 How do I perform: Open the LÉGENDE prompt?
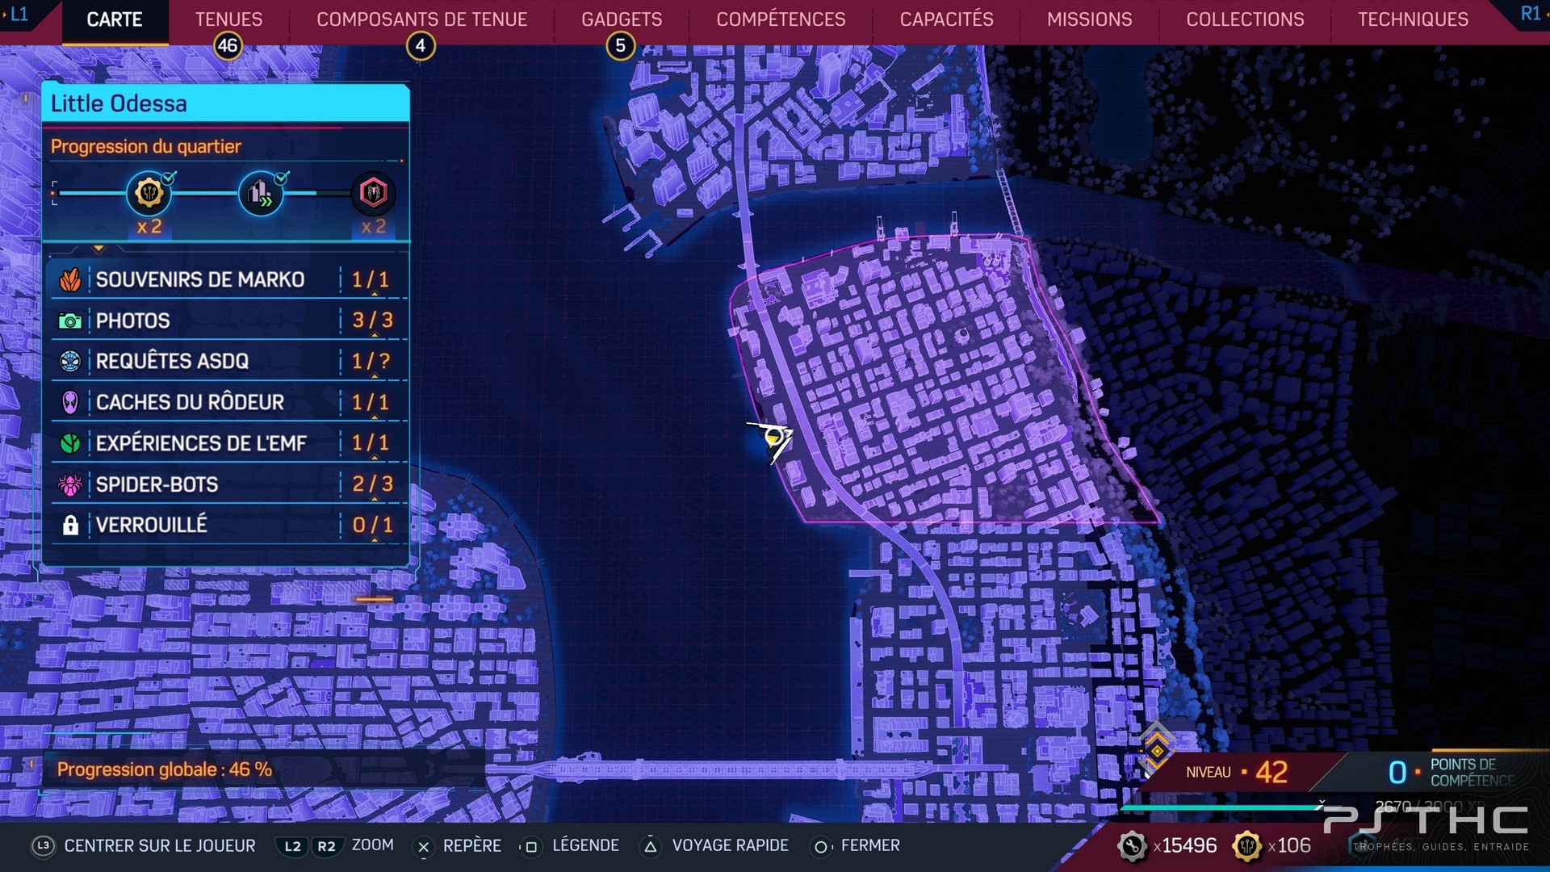586,845
